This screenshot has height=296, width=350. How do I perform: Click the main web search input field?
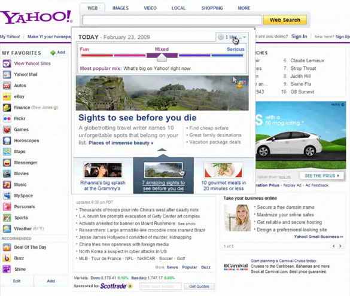[172, 20]
